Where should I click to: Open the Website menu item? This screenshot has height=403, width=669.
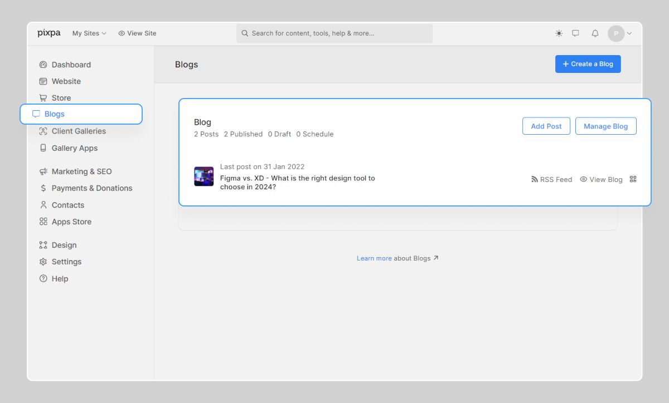tap(66, 81)
